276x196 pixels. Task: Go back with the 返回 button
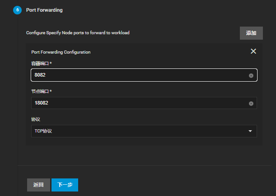38,185
